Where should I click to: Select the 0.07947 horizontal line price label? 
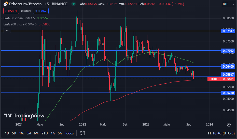(228, 31)
